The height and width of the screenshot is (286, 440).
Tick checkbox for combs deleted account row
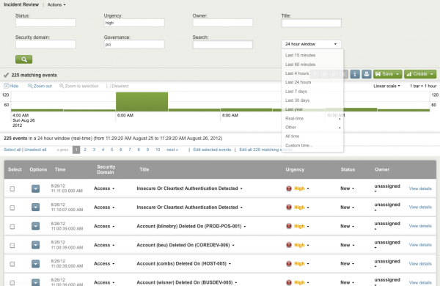click(x=12, y=264)
